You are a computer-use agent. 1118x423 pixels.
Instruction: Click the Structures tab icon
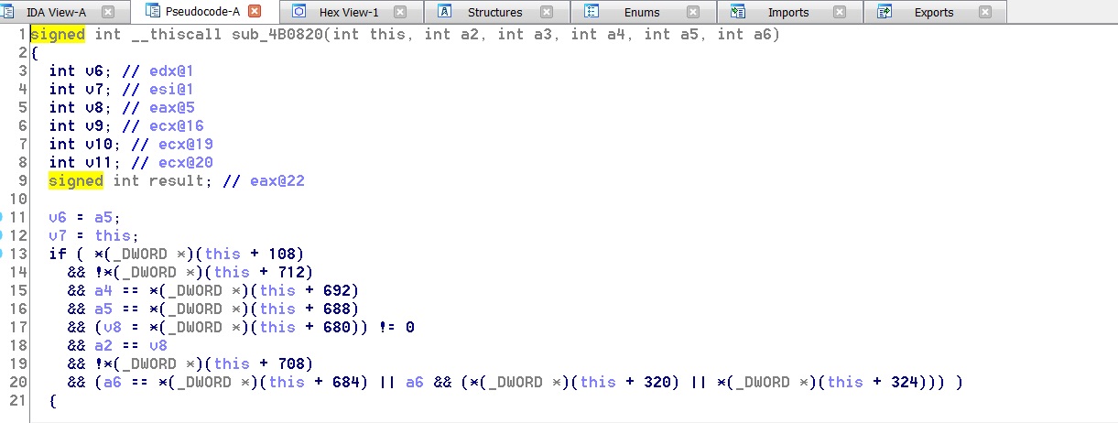445,12
